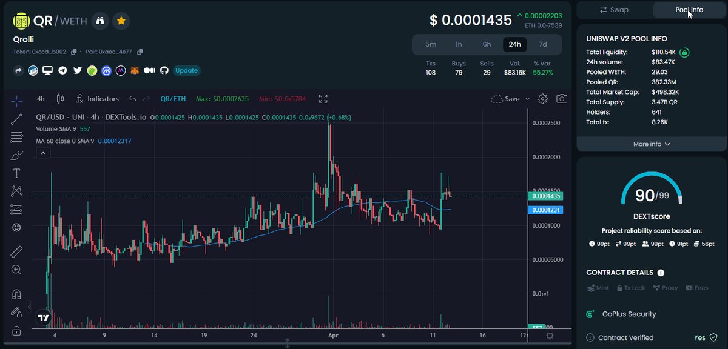Image resolution: width=728 pixels, height=349 pixels.
Task: Open the project website monitor icon
Action: (47, 70)
